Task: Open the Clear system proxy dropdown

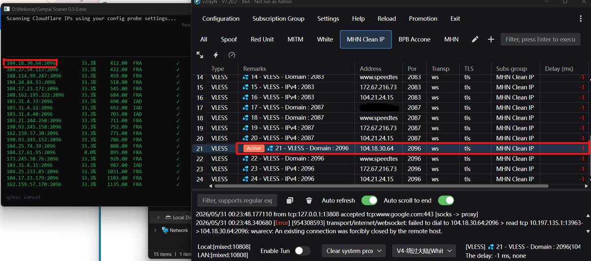Action: tap(353, 251)
